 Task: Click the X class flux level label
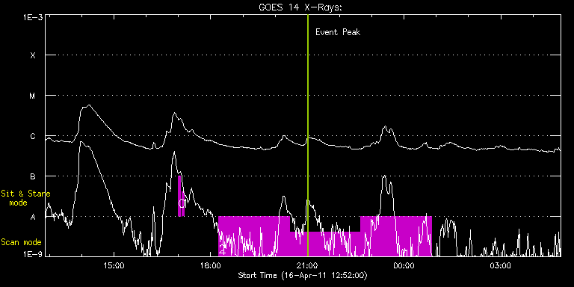click(33, 55)
